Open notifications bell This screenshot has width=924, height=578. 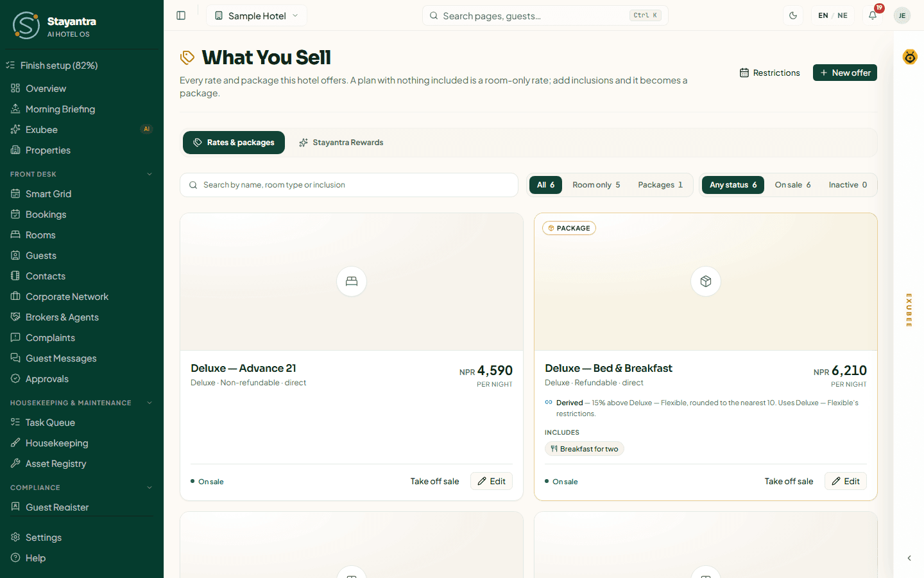[x=873, y=15]
